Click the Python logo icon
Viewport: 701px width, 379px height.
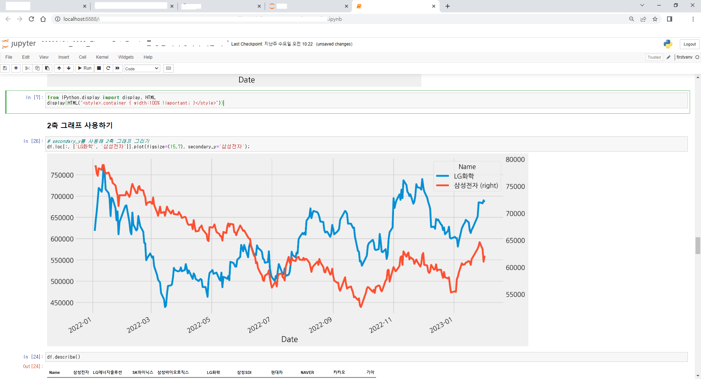pyautogui.click(x=668, y=44)
